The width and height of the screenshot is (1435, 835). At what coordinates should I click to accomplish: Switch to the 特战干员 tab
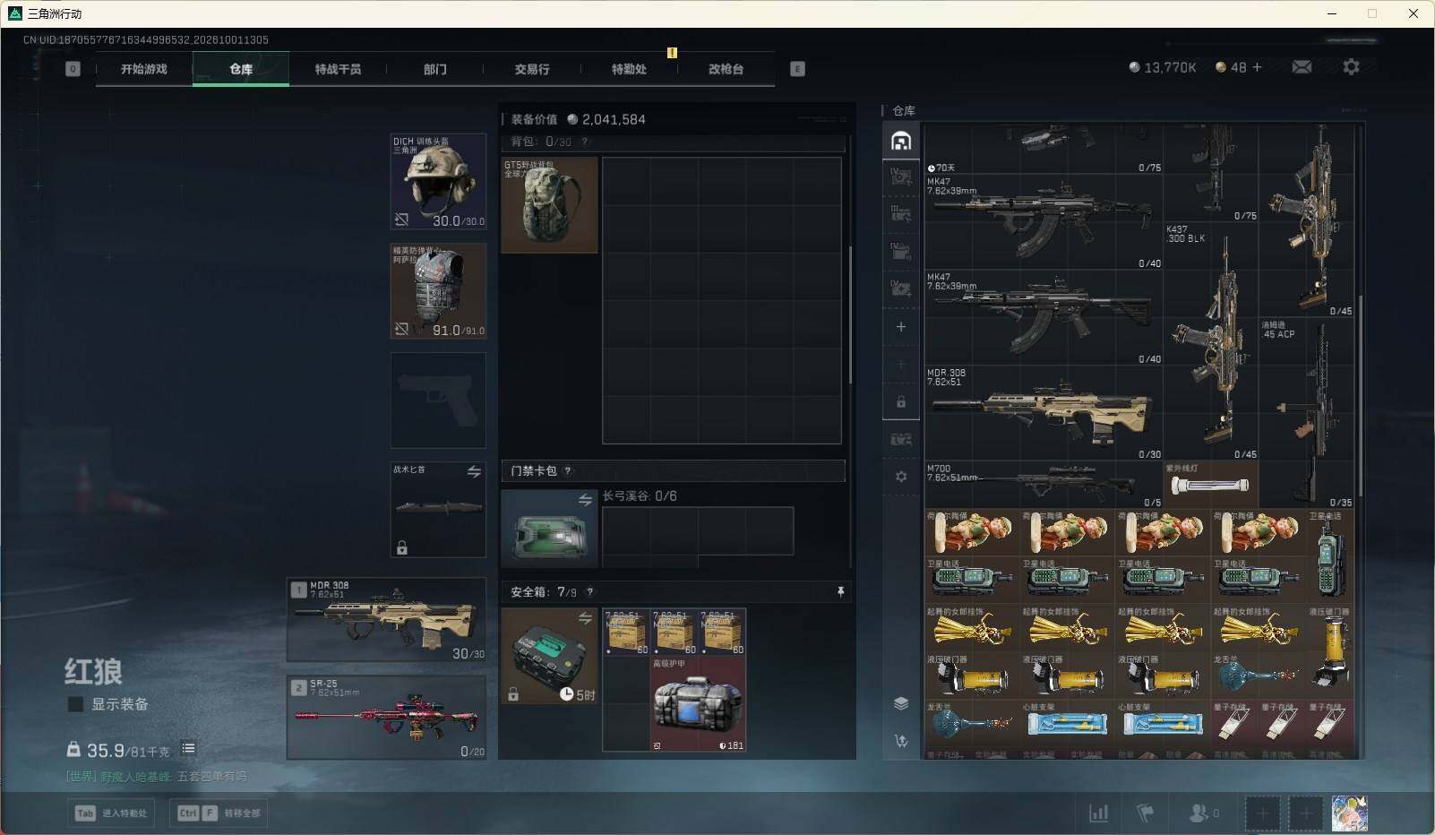click(338, 69)
